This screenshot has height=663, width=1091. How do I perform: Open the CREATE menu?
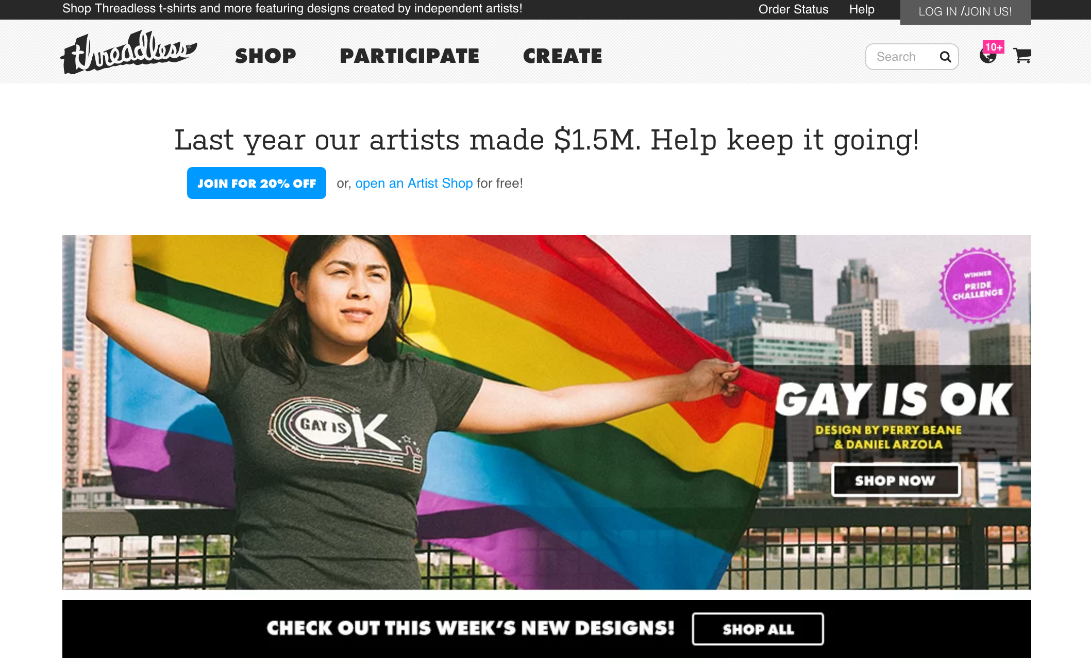point(562,56)
